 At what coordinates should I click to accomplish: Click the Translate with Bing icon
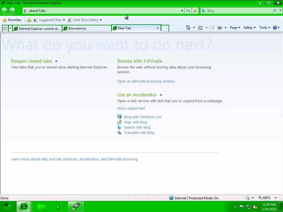tap(119, 133)
